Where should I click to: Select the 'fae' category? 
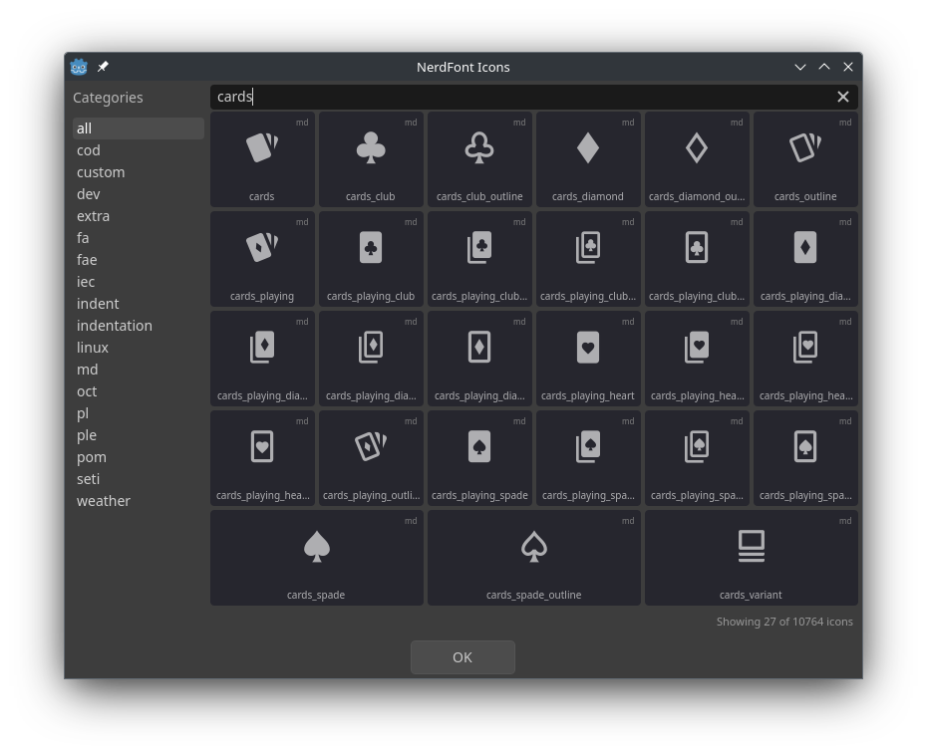pos(139,259)
